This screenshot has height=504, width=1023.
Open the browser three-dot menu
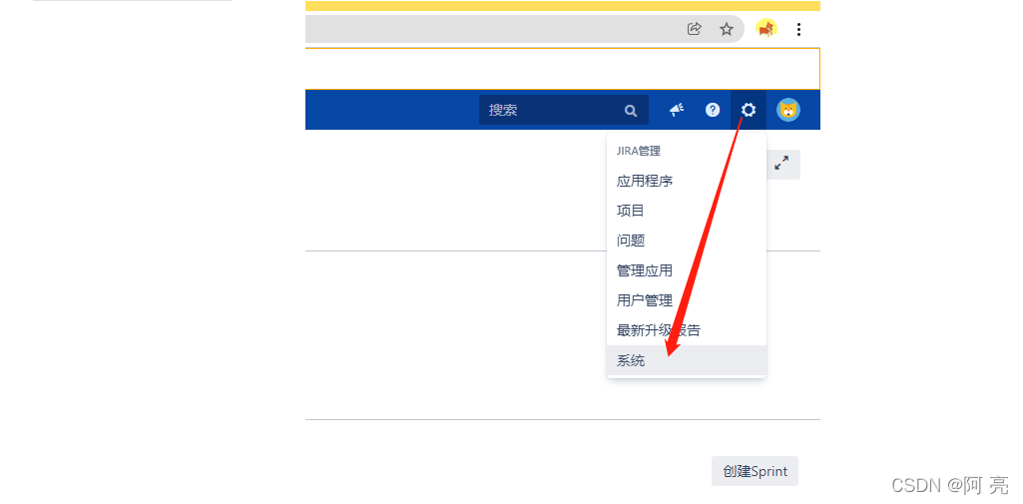[x=798, y=29]
